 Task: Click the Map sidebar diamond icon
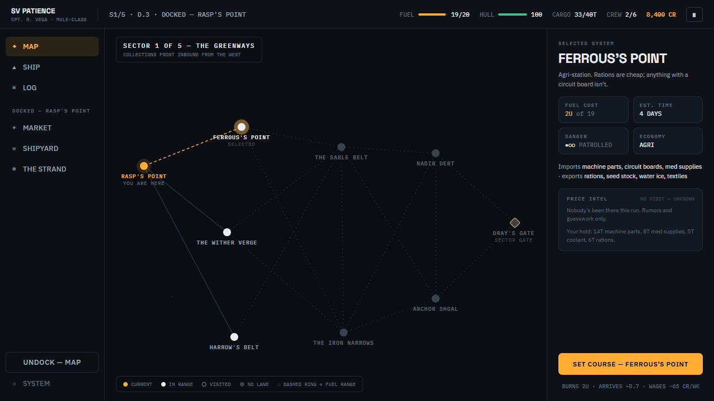click(15, 46)
